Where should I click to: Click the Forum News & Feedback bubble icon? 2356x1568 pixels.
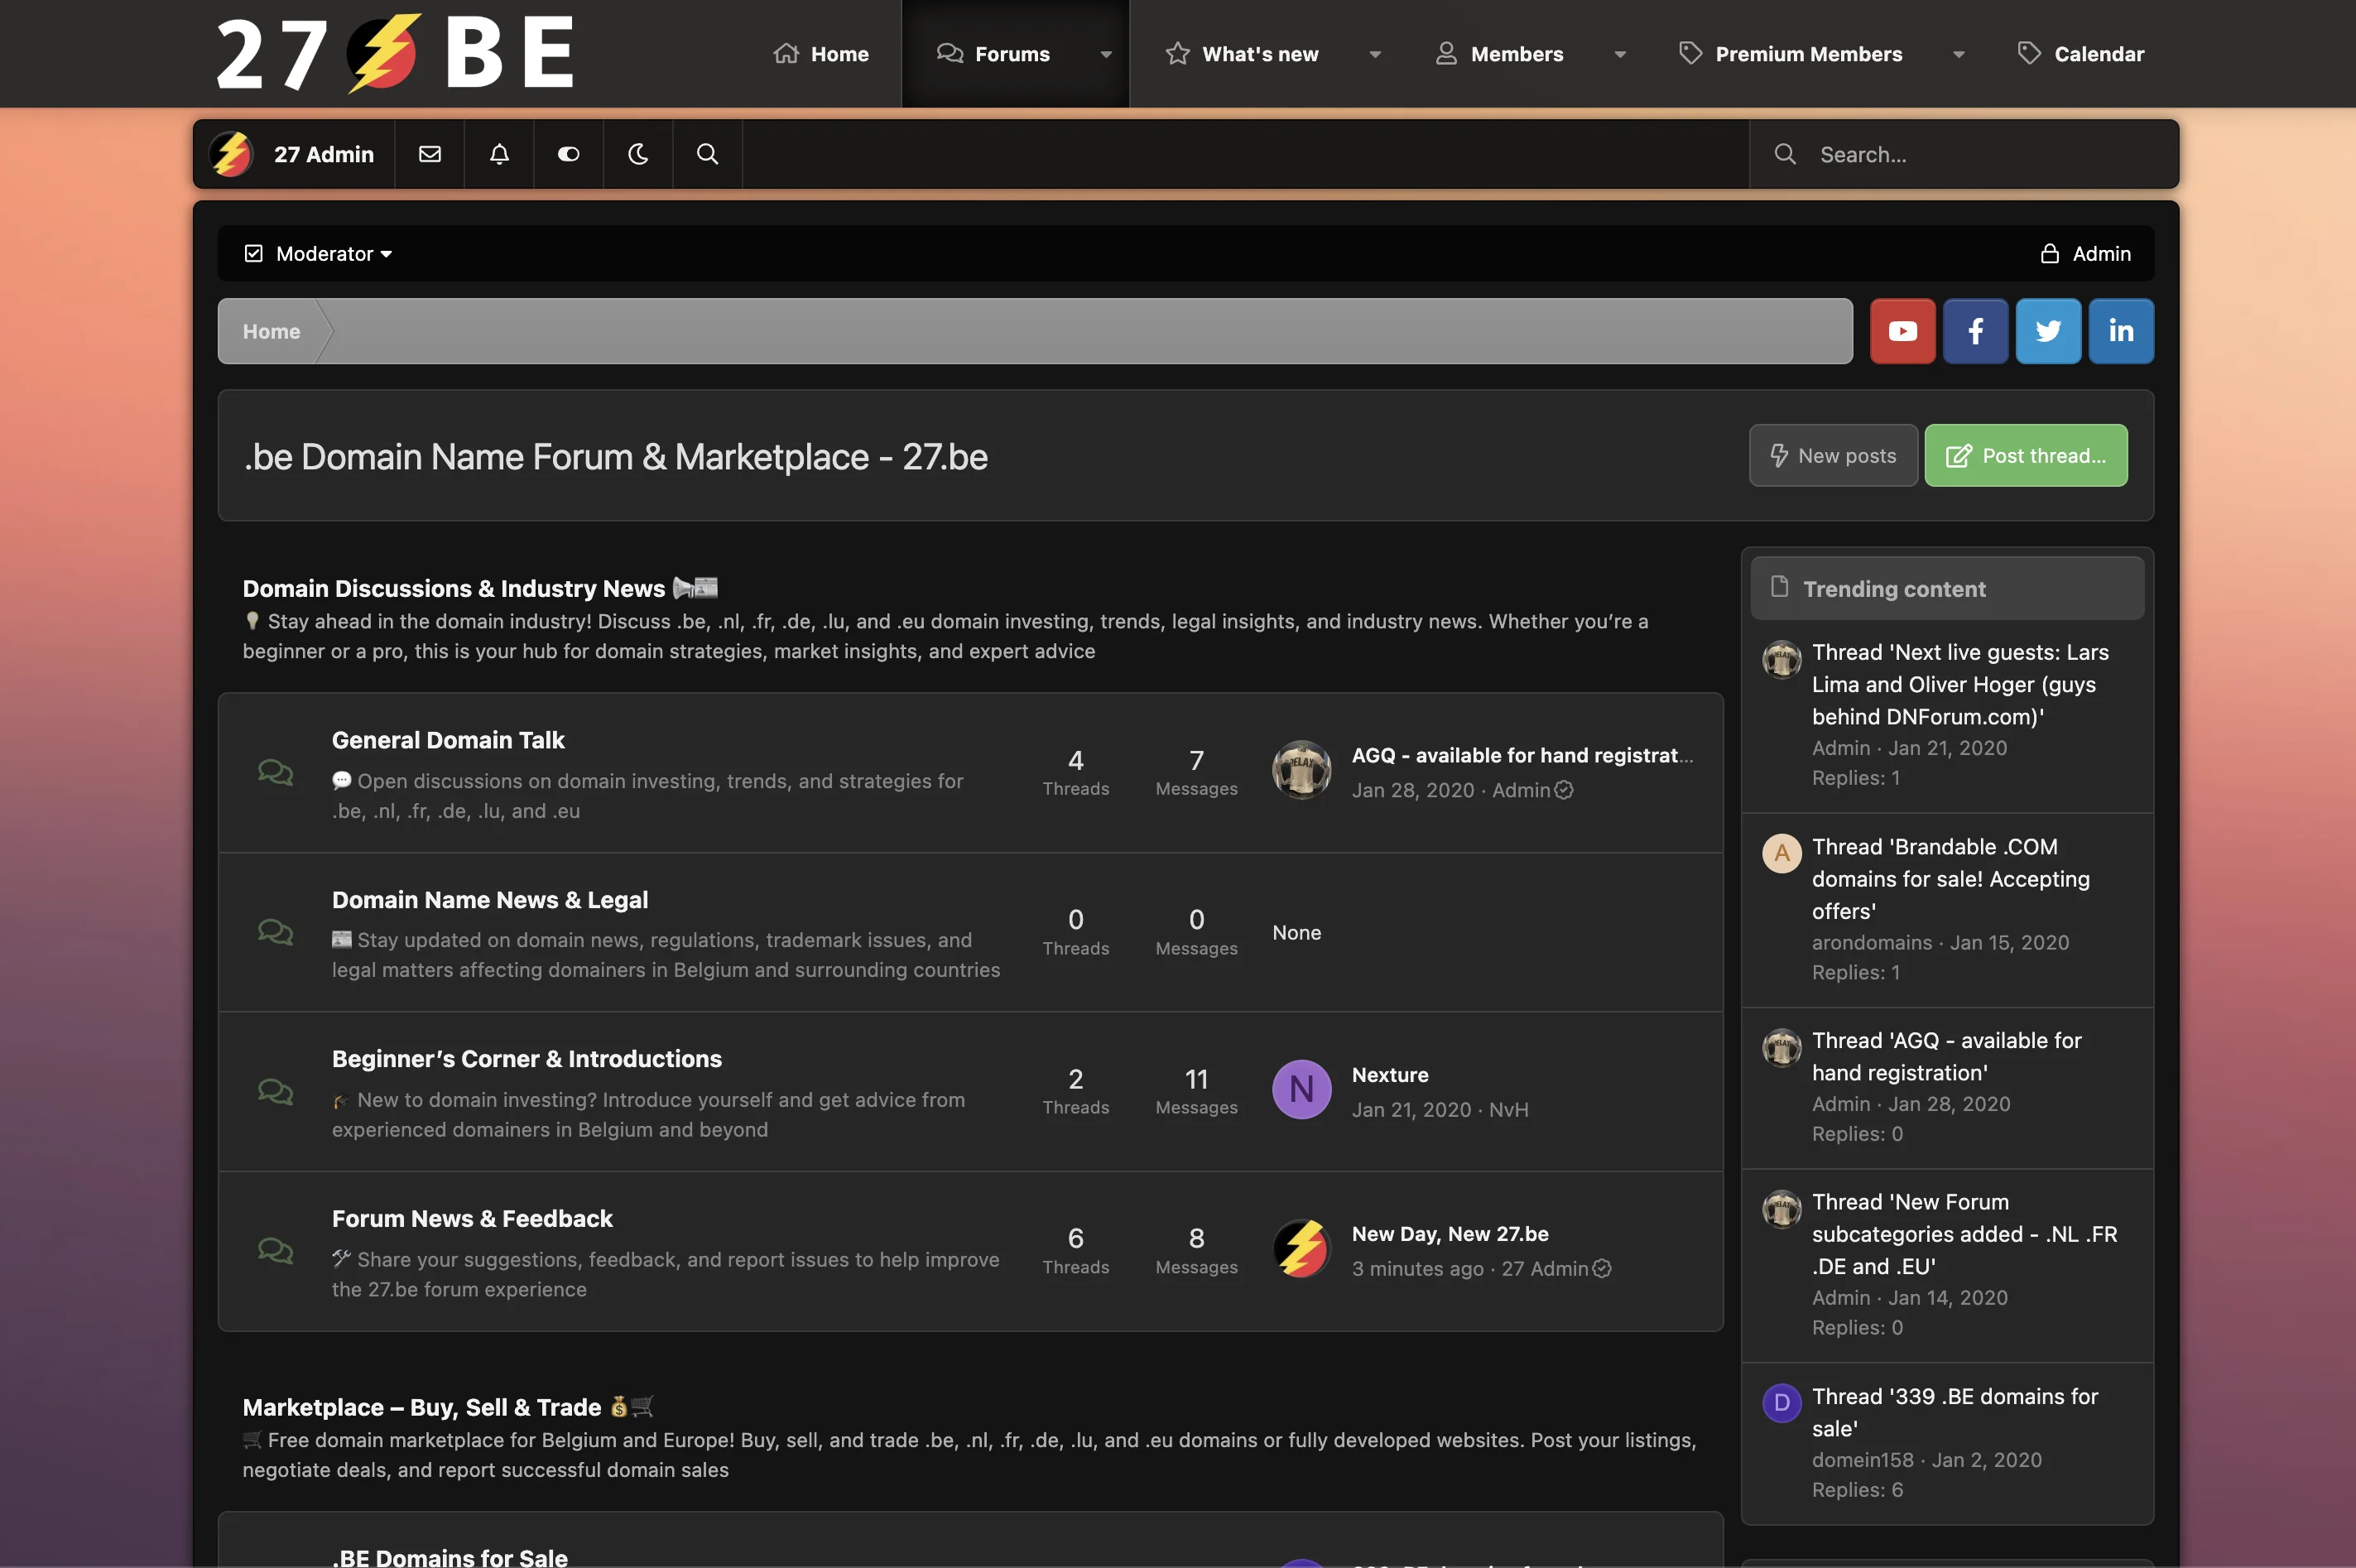(x=275, y=1250)
